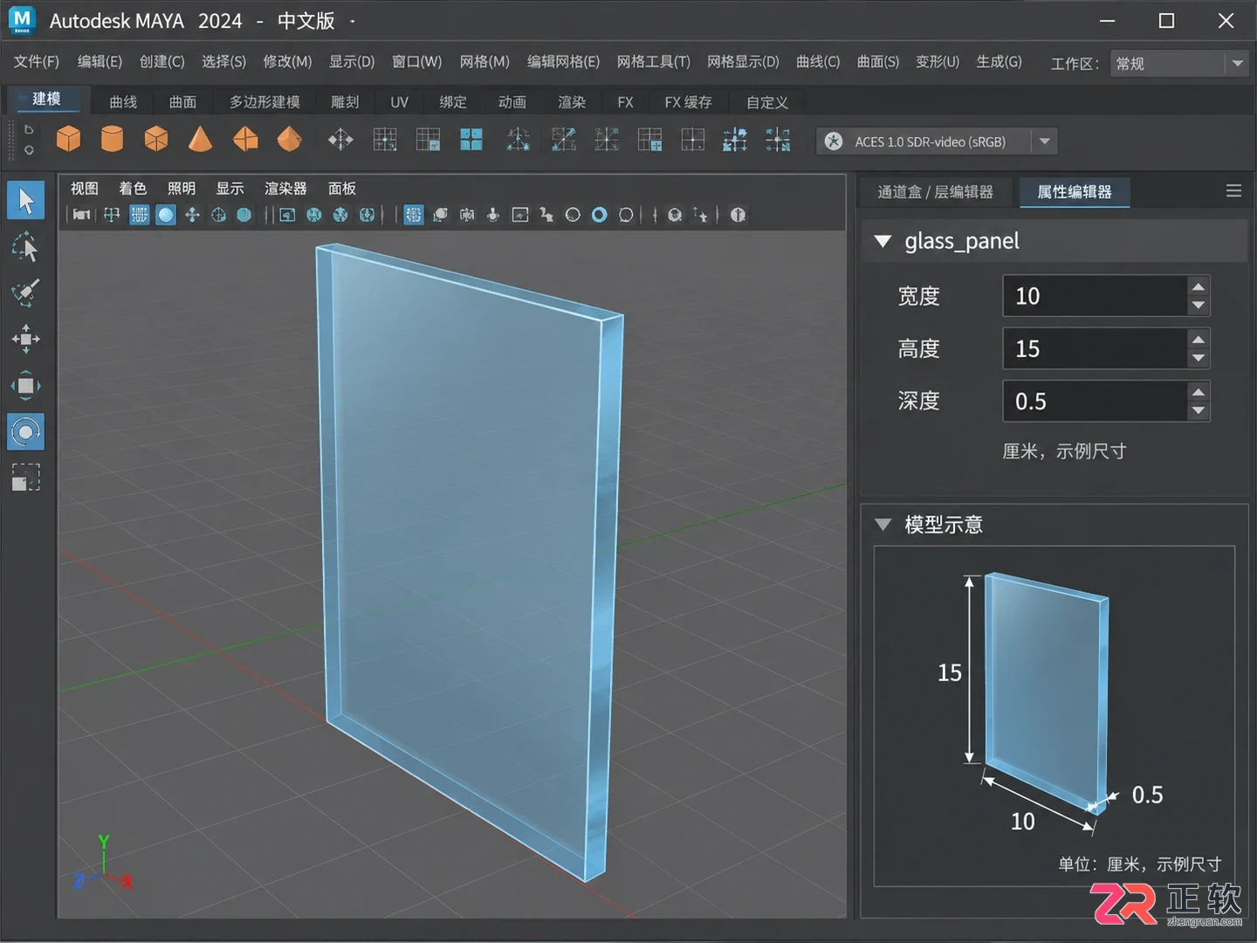Viewport: 1257px width, 943px height.
Task: Click the leftmost orange cube shelf icon
Action: click(x=68, y=140)
